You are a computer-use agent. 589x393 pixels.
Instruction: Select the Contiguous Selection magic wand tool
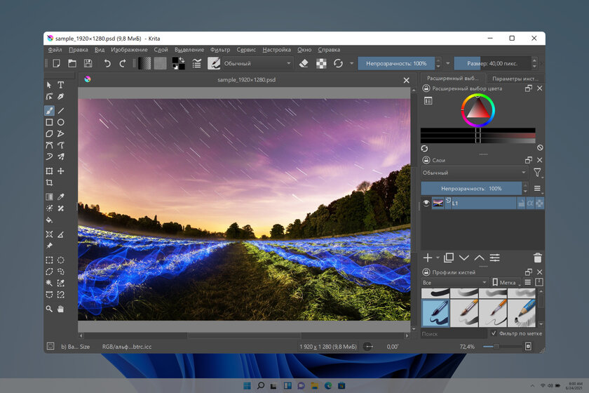click(x=49, y=283)
